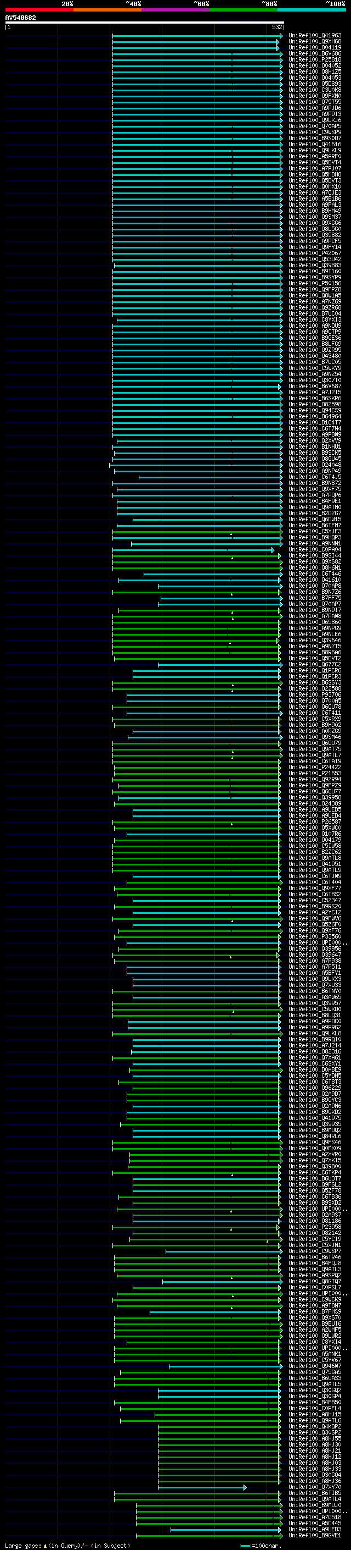
Task: Click the orange ~40% identity legend bar
Action: (107, 10)
